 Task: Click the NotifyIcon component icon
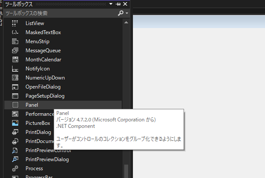pyautogui.click(x=15, y=69)
